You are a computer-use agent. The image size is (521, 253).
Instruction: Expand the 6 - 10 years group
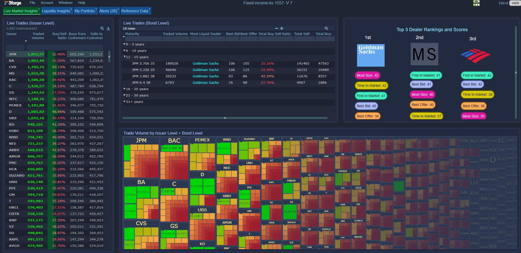click(124, 51)
